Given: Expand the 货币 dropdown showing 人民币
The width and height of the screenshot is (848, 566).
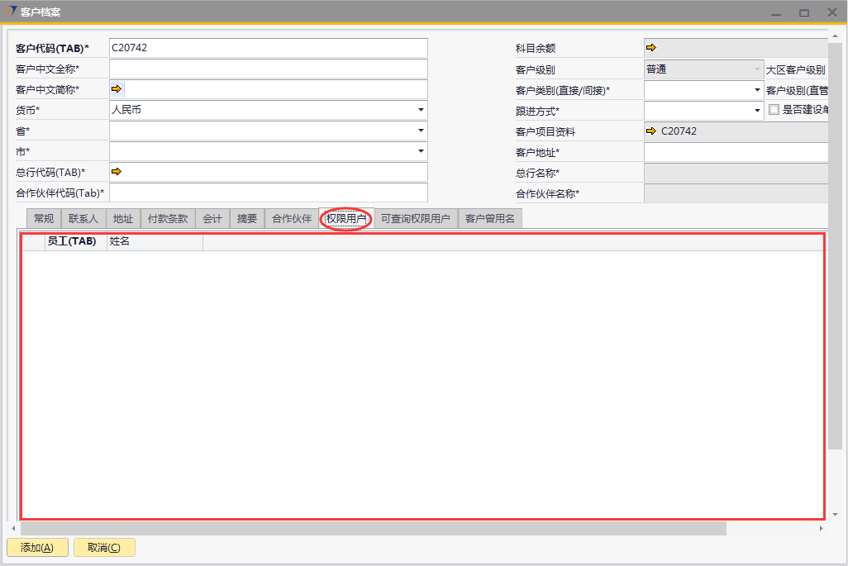Looking at the screenshot, I should (x=421, y=110).
